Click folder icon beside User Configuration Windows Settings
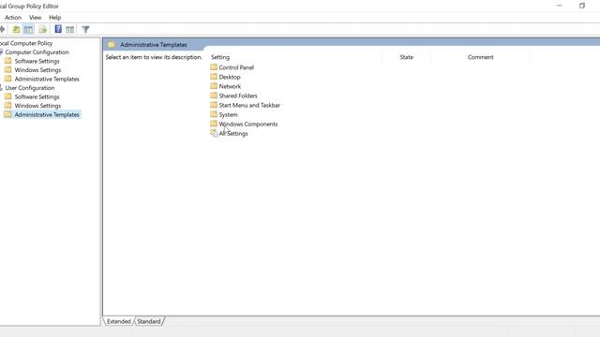 click(x=8, y=106)
